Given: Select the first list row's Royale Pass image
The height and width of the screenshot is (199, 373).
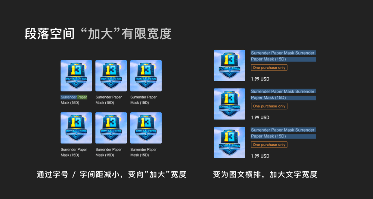Looking at the screenshot, I should (229, 65).
